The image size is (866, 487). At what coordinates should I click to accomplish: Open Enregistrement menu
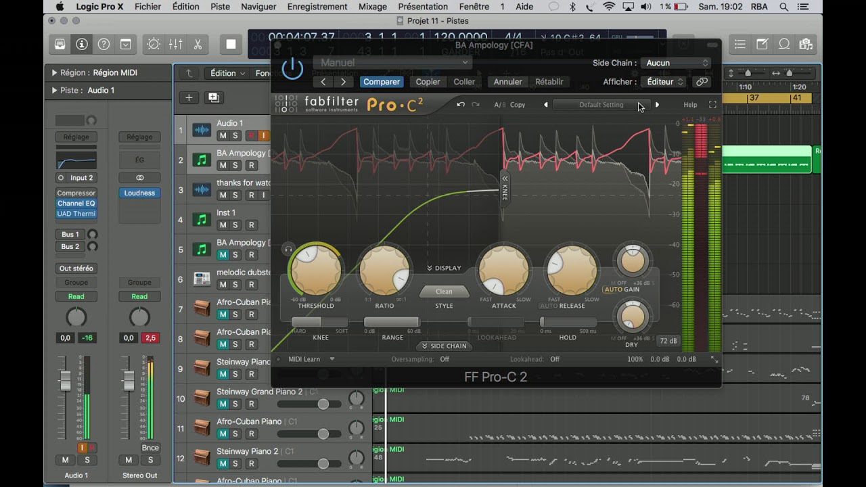(317, 7)
